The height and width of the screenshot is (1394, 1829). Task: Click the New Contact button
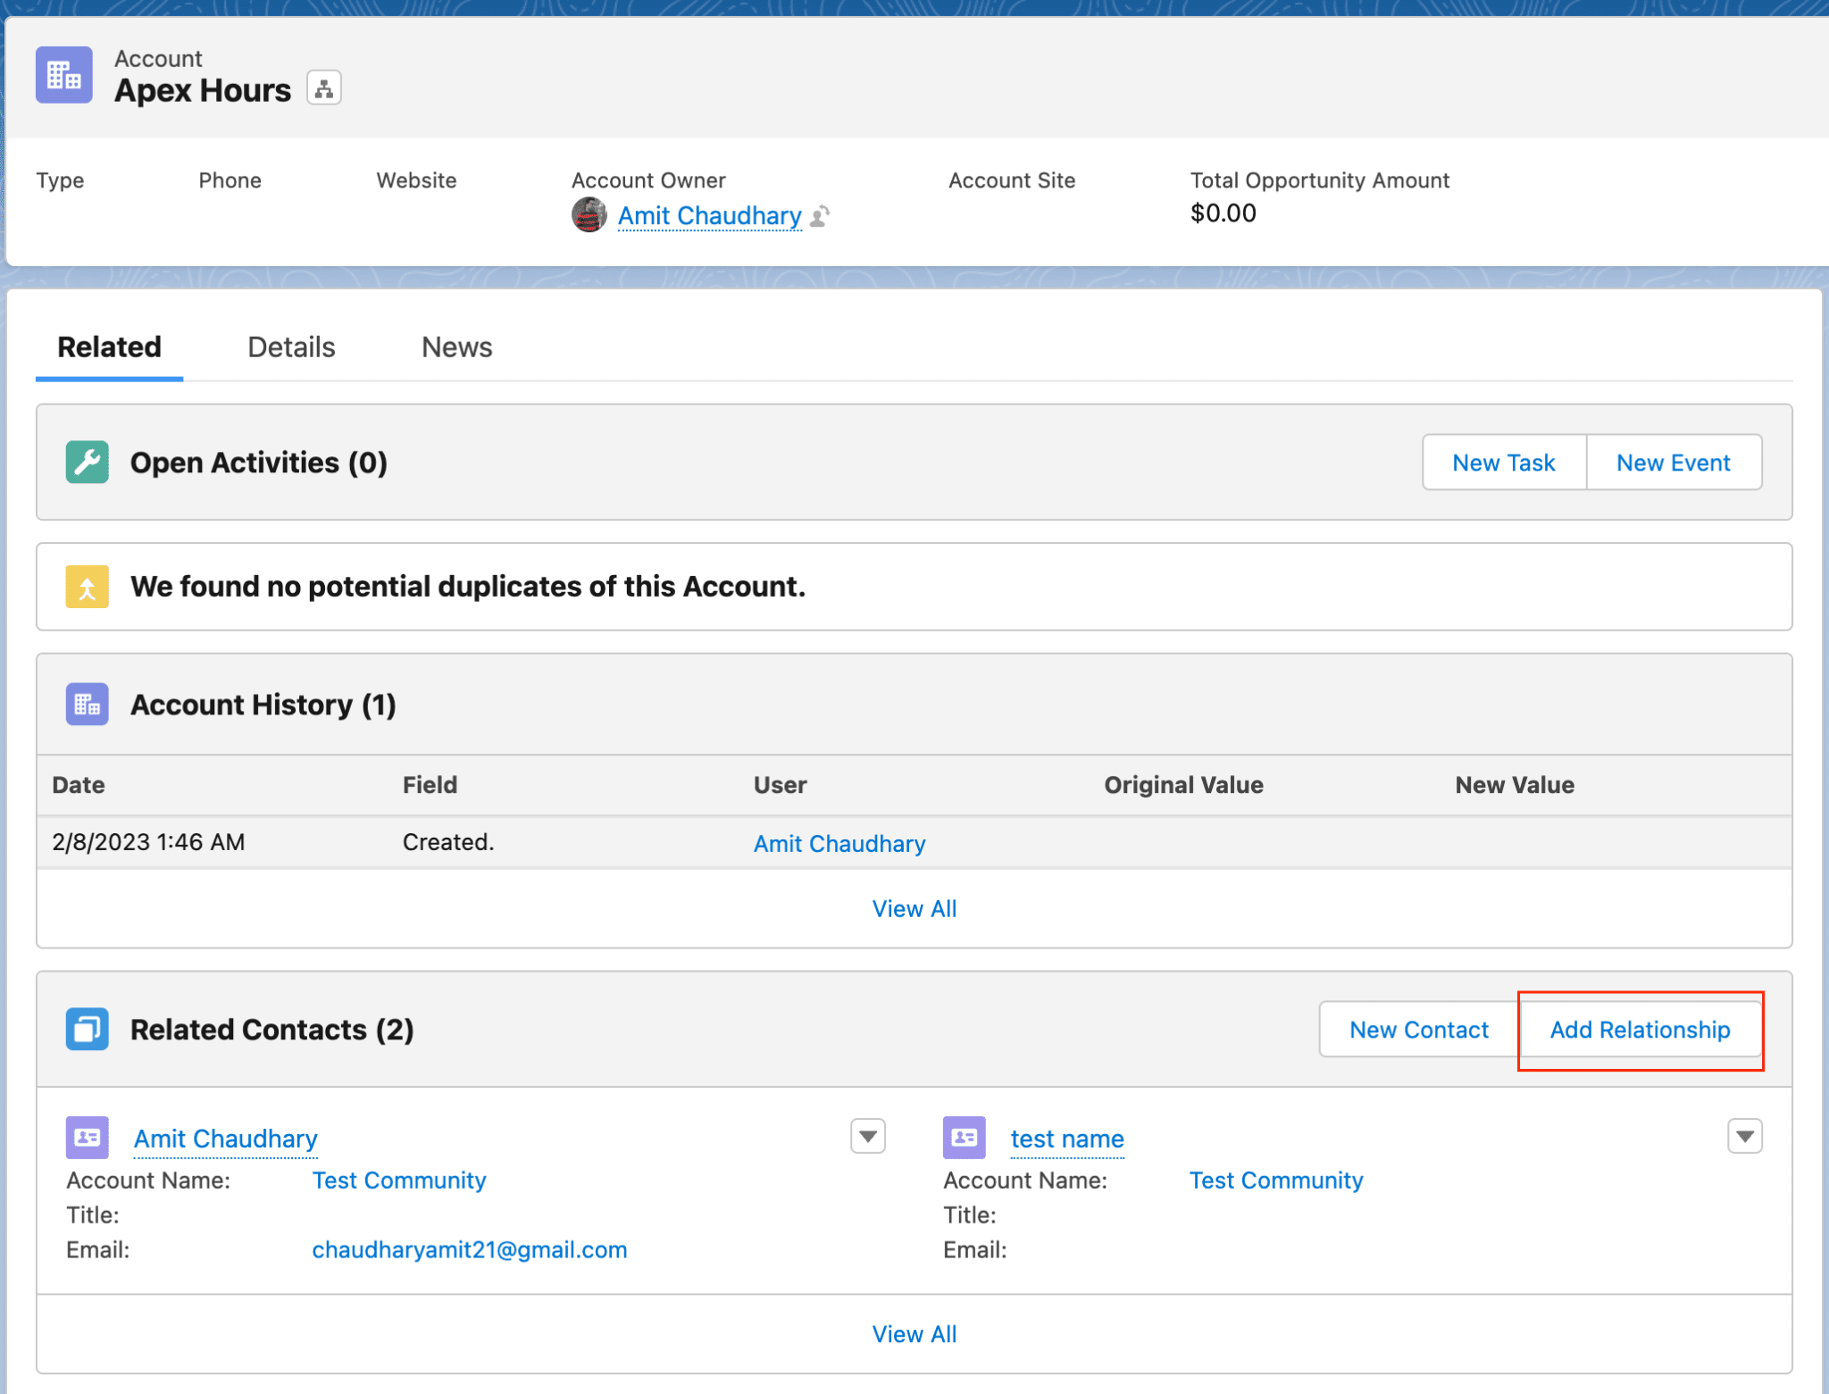click(x=1418, y=1029)
